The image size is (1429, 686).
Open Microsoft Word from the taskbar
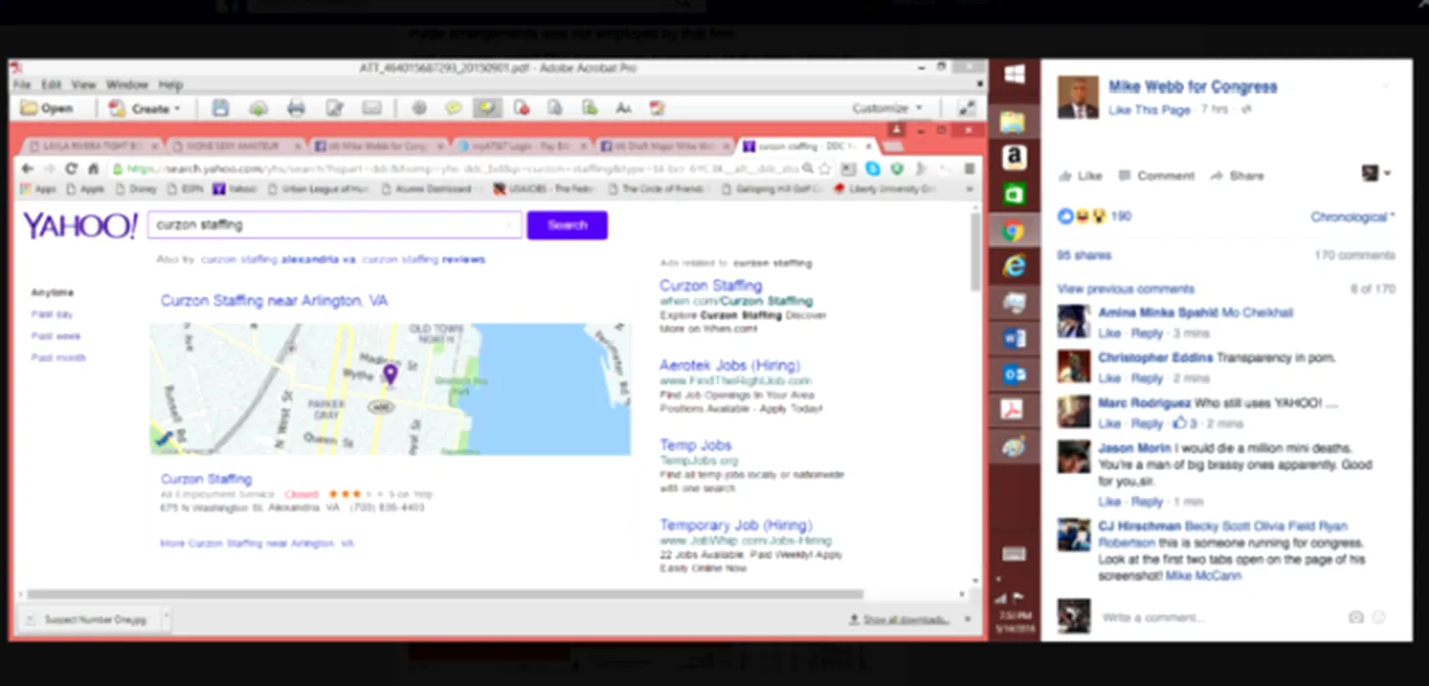pyautogui.click(x=1014, y=338)
